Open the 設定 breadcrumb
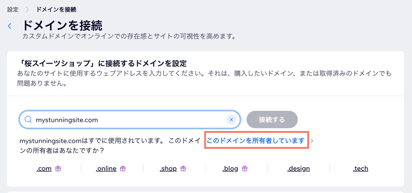 (x=13, y=10)
